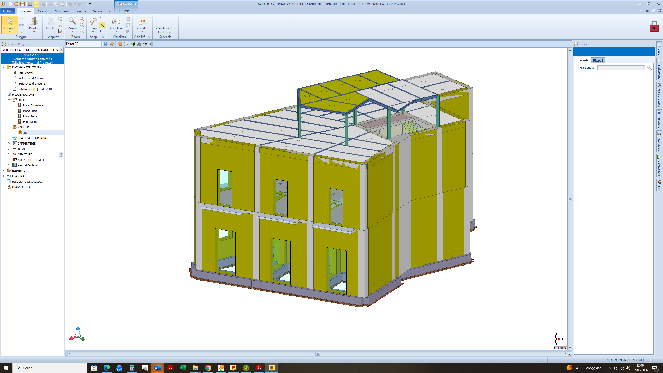Open the Filtro e Ricerca side panel
Image resolution: width=663 pixels, height=373 pixels.
659,95
